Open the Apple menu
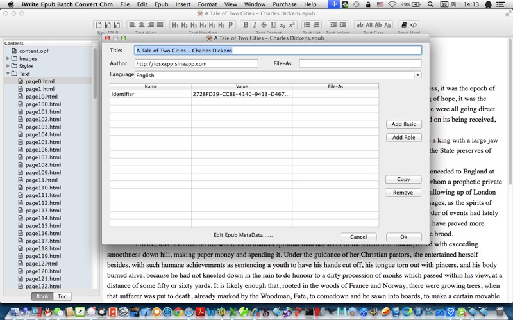 click(x=11, y=4)
